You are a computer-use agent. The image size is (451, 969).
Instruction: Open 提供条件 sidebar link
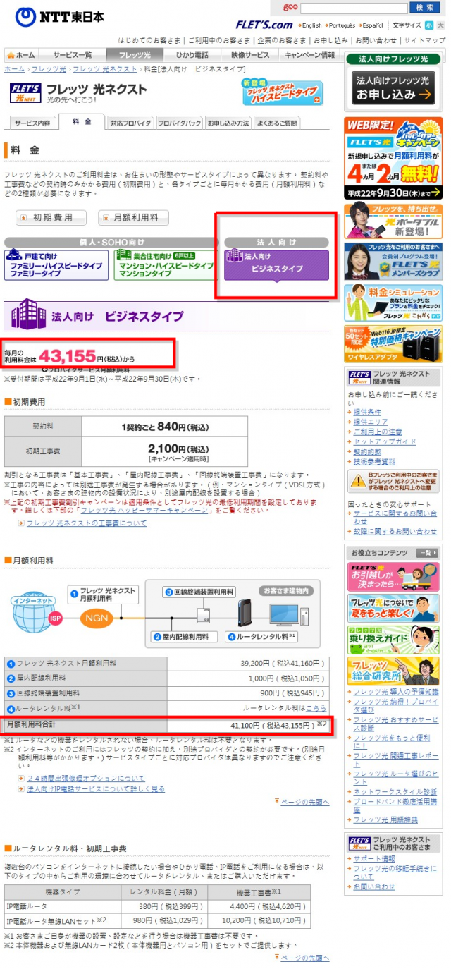(366, 412)
